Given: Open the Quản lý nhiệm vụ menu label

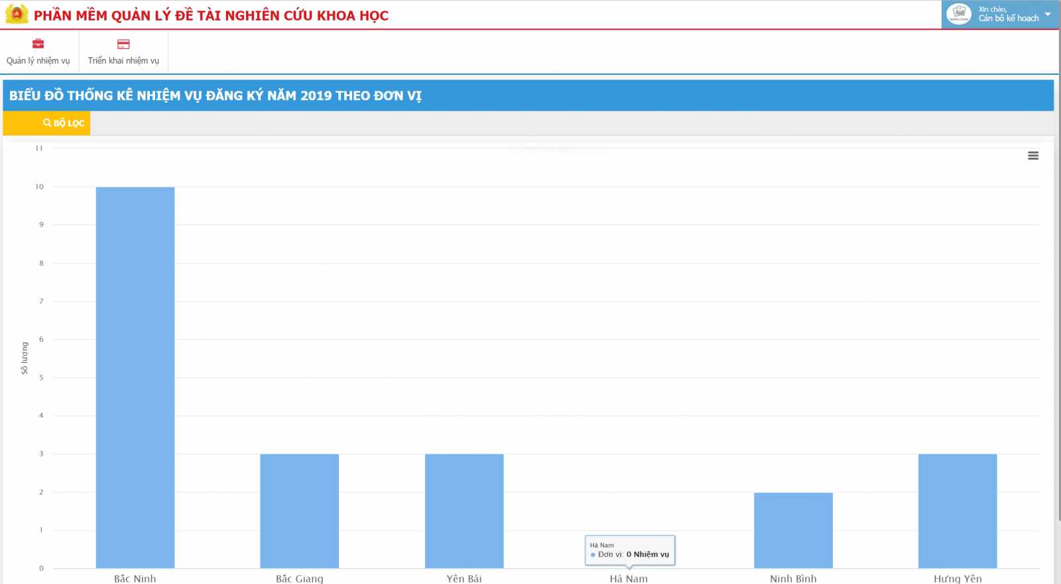Looking at the screenshot, I should pyautogui.click(x=38, y=61).
